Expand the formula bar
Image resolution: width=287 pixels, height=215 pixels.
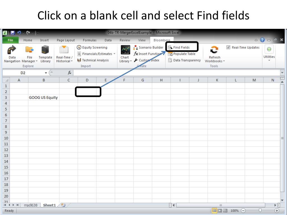click(x=282, y=73)
